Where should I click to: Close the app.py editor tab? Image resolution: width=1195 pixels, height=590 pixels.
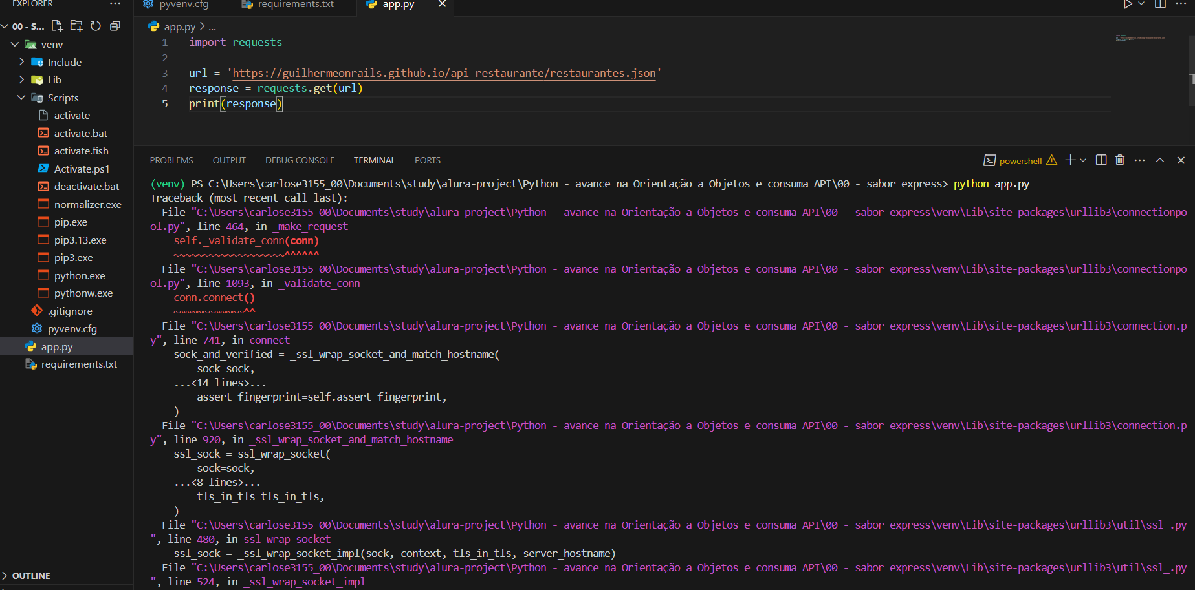coord(442,4)
